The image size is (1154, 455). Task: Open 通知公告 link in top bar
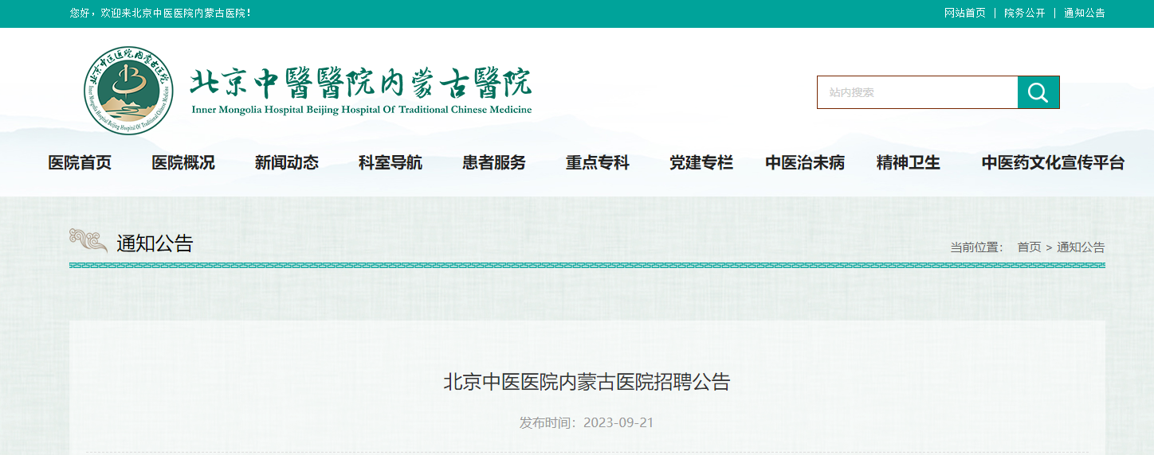tap(1084, 13)
